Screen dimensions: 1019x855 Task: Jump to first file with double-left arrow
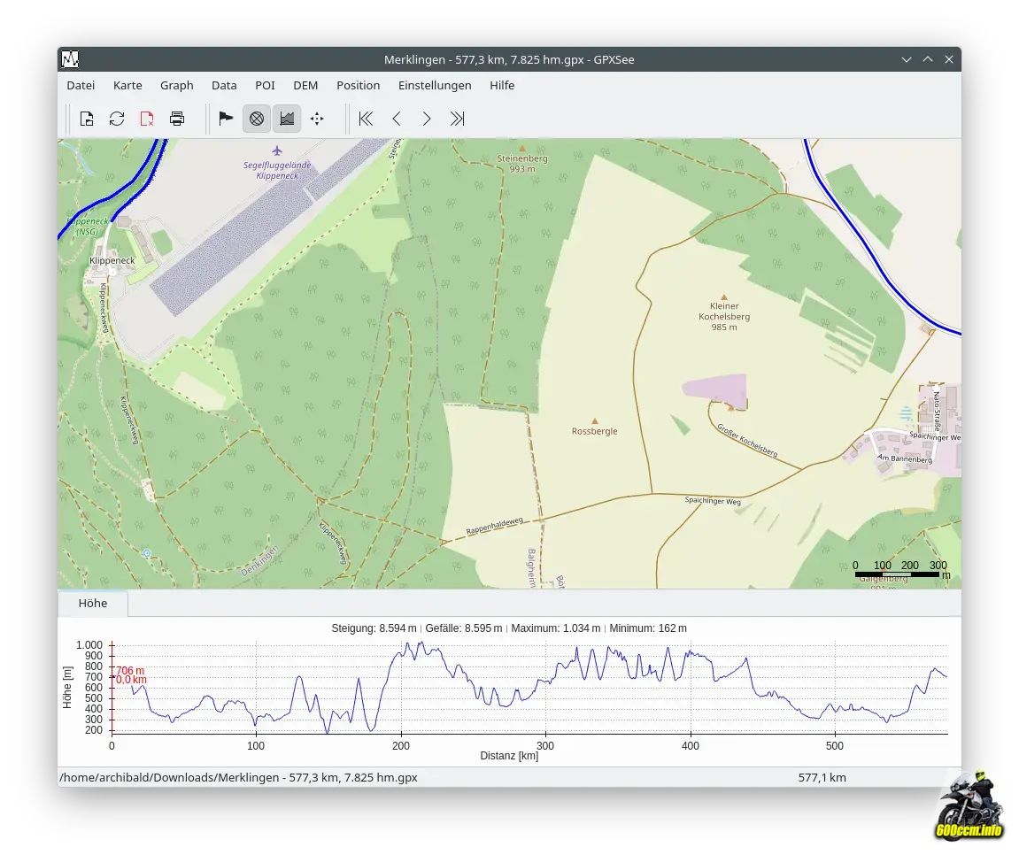point(366,119)
